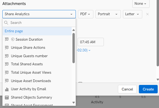Select Entire page option
This screenshot has height=108, width=159.
pos(37,31)
